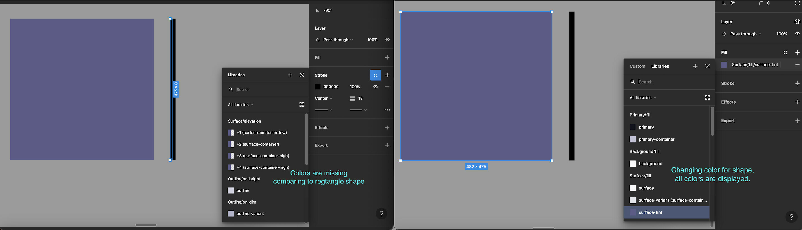Add a stroke in the left Stroke section
Screen dimensions: 802x230
(x=387, y=75)
